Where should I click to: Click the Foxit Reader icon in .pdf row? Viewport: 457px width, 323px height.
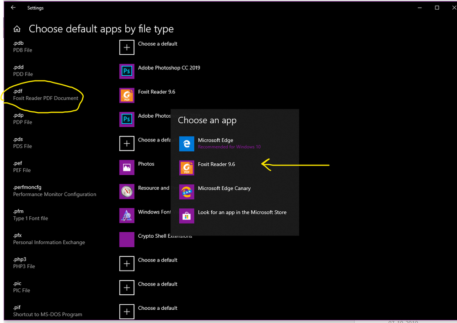127,95
